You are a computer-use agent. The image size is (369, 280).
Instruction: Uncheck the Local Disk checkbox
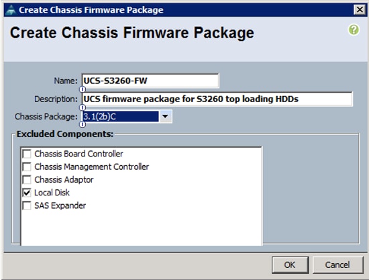[x=27, y=193]
